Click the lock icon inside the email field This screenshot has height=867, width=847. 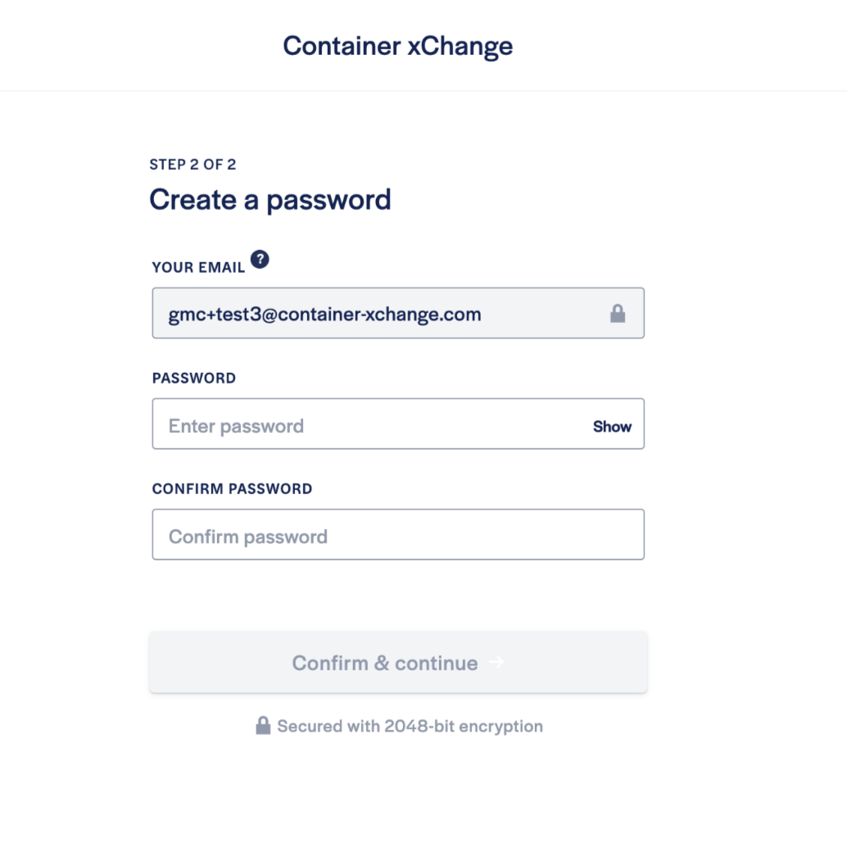(618, 313)
